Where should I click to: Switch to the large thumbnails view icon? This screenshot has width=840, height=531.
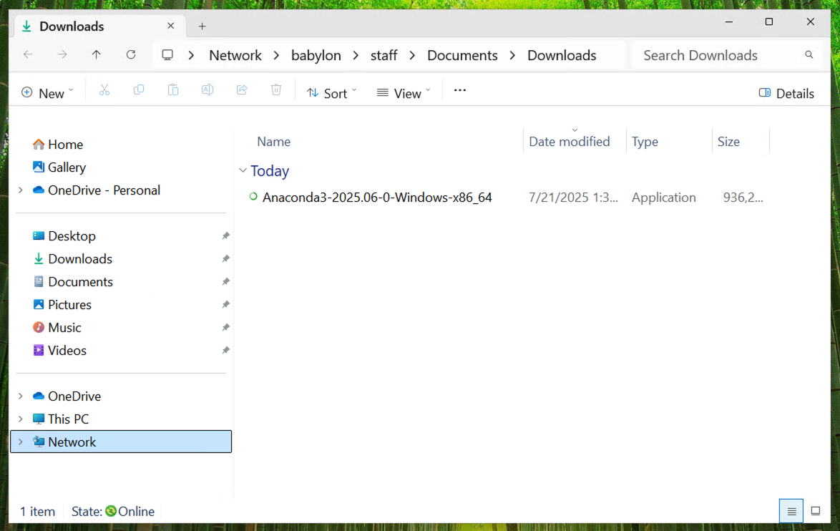pyautogui.click(x=816, y=511)
